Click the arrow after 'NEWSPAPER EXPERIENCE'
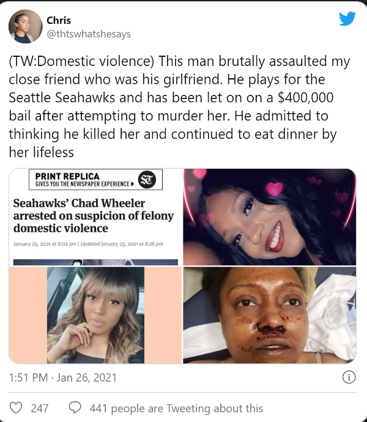The image size is (367, 422). (132, 184)
